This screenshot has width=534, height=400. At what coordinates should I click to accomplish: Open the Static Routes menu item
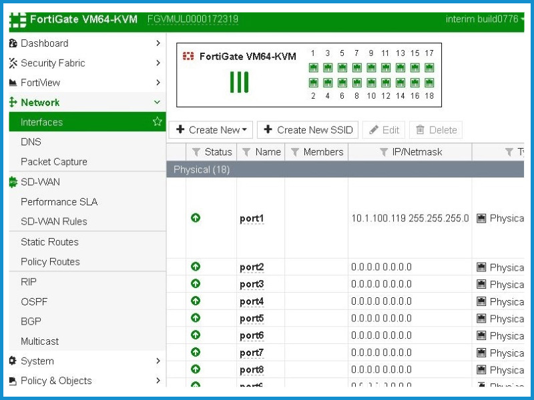click(49, 242)
